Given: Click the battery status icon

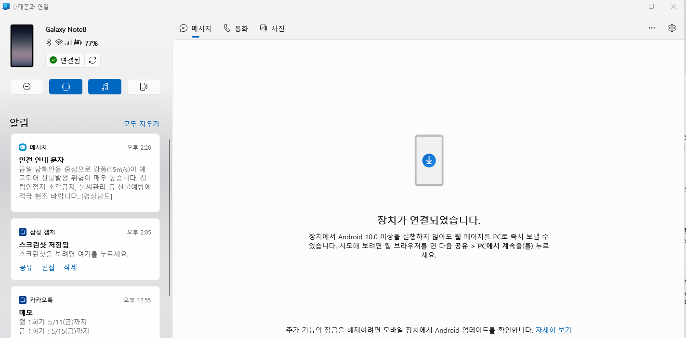Looking at the screenshot, I should click(78, 43).
